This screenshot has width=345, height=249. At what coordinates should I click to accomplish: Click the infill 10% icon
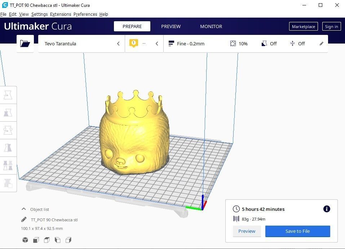[x=233, y=44]
